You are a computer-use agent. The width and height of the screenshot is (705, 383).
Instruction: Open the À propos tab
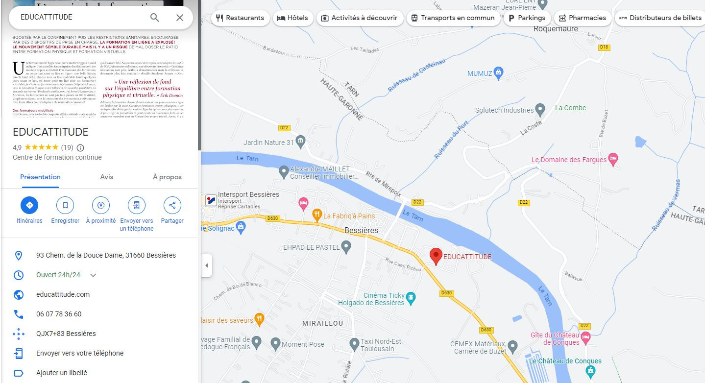167,177
